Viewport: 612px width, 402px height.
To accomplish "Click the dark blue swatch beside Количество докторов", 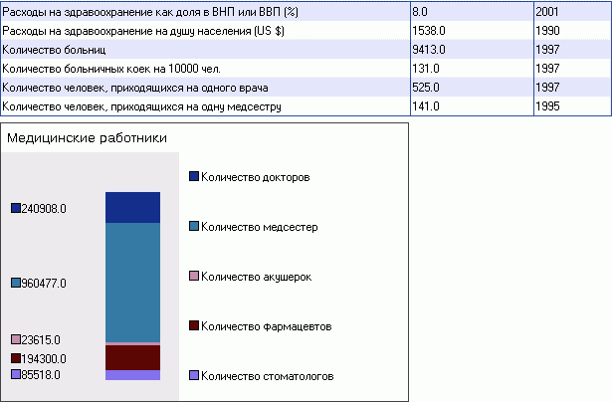I will pyautogui.click(x=193, y=177).
